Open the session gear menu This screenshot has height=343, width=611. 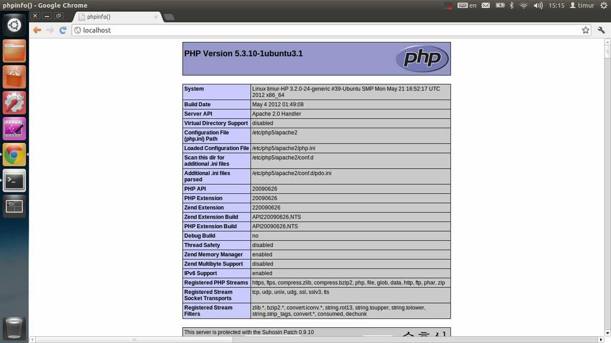click(x=603, y=5)
